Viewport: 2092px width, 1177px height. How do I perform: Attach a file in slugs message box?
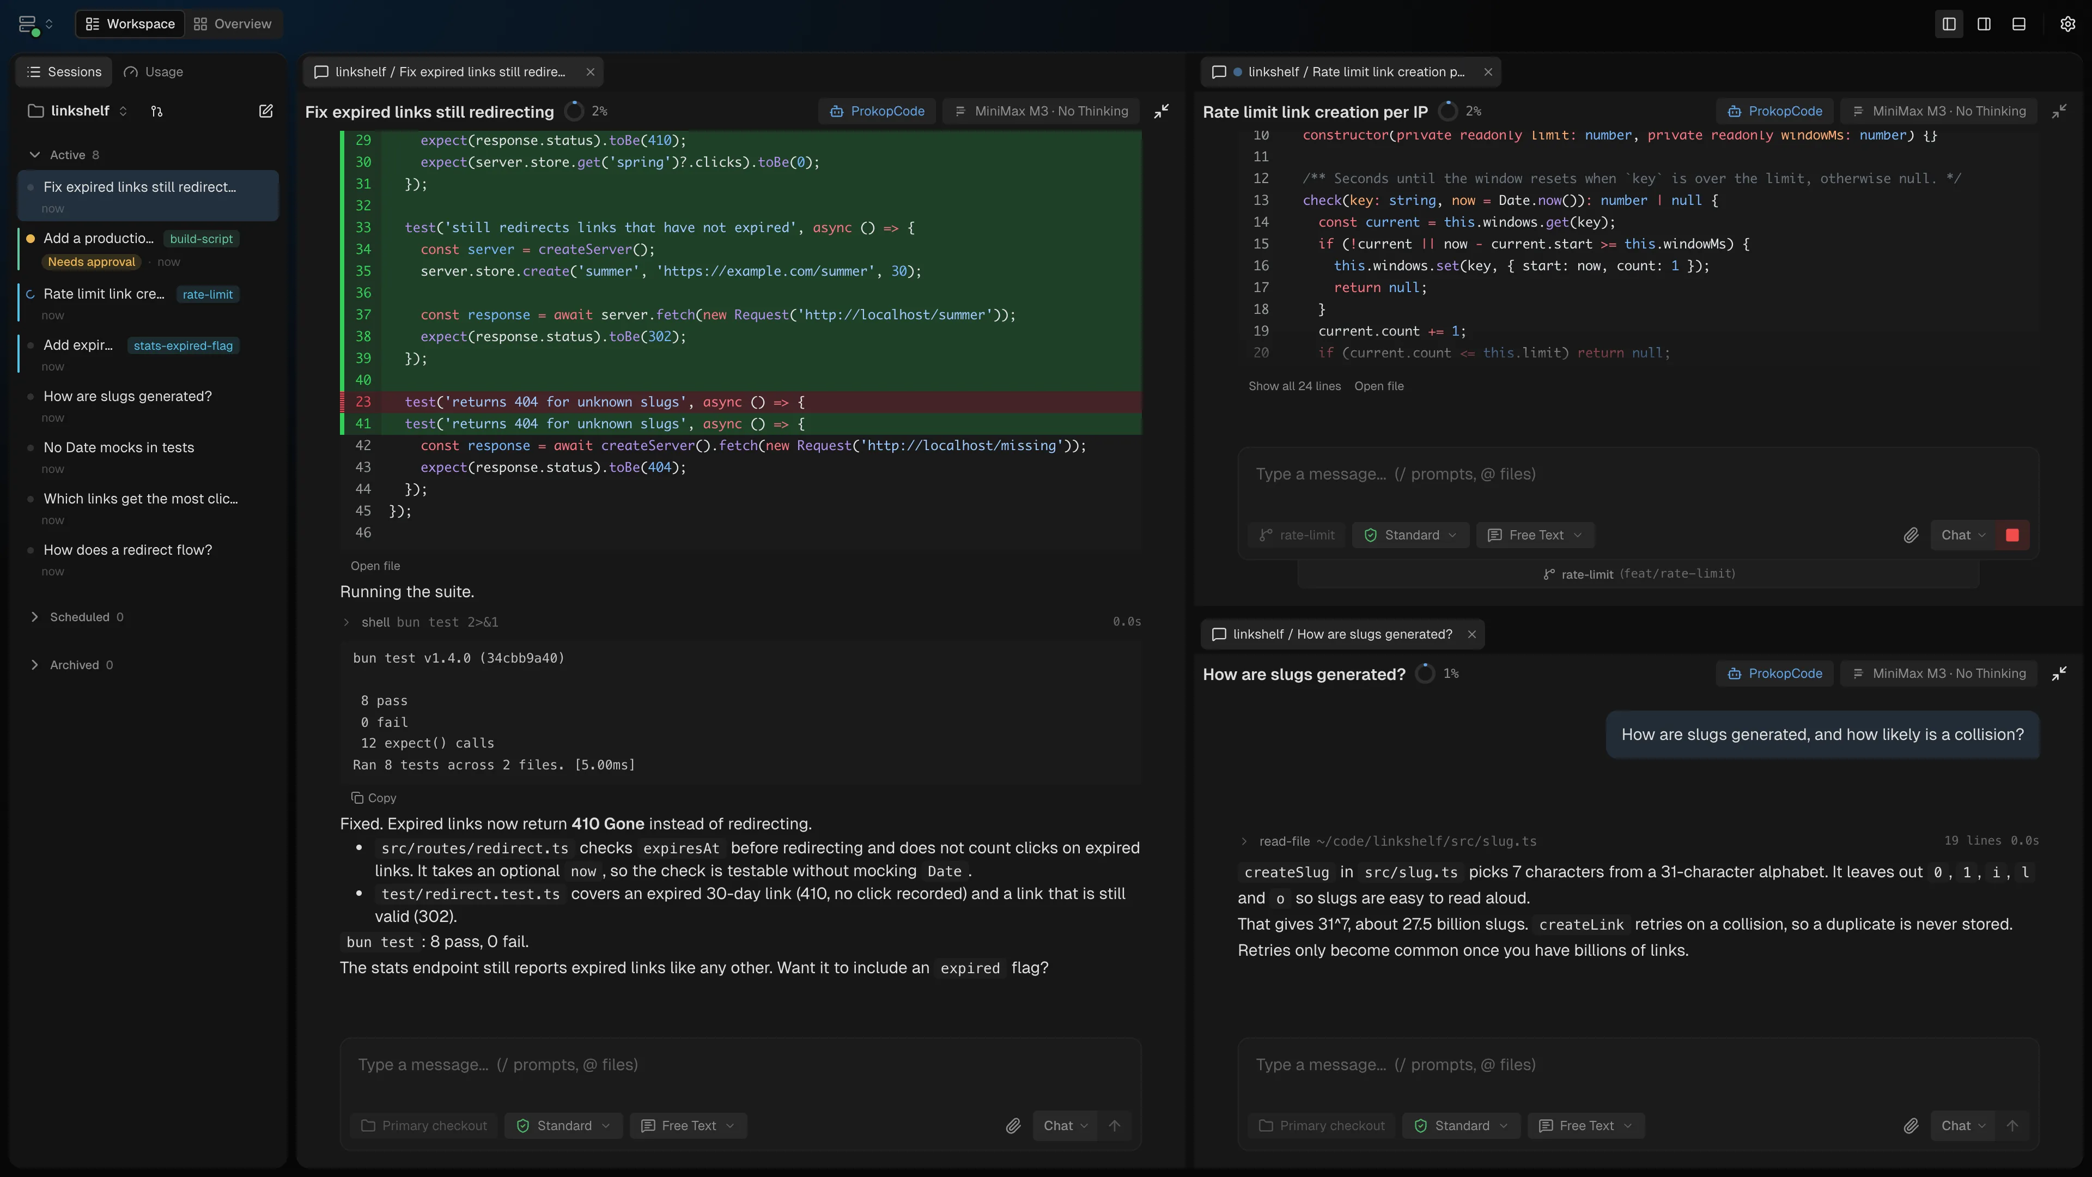point(1911,1125)
